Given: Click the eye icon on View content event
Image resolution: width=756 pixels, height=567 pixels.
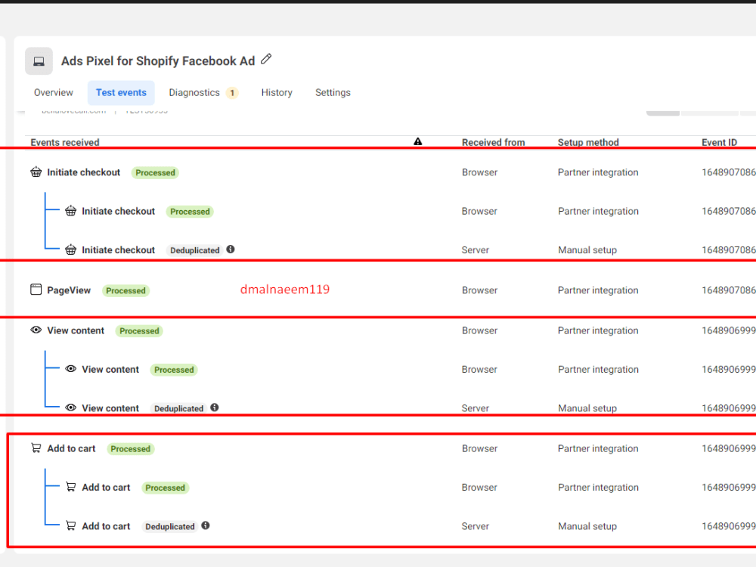Looking at the screenshot, I should tap(36, 330).
